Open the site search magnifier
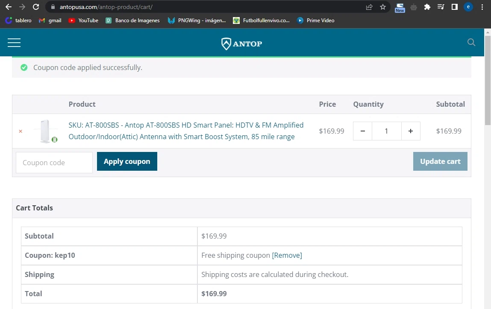The image size is (491, 309). tap(471, 42)
